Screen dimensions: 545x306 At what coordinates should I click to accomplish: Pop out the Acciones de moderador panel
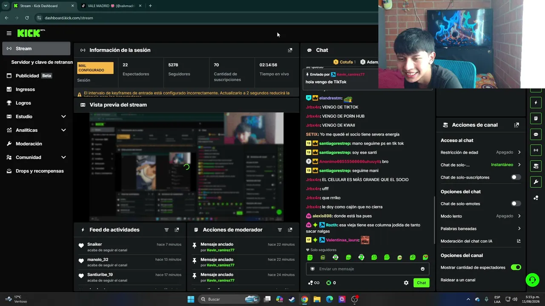[290, 230]
